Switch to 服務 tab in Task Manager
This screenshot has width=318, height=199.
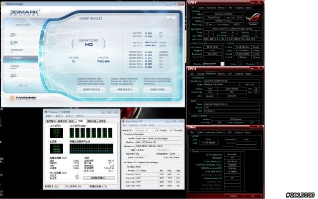[x=72, y=121]
